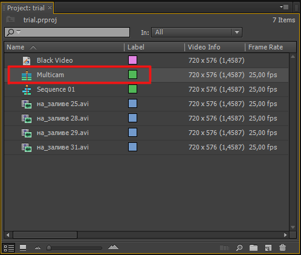Image resolution: width=301 pixels, height=255 pixels.
Task: Click the panel grip handle at top right
Action: (x=296, y=7)
